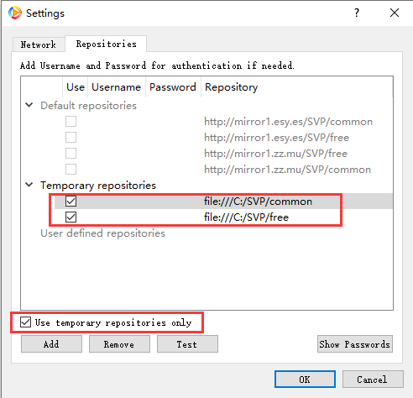Enable the mirror1.esy.es/SVP/common repository checkbox
The width and height of the screenshot is (413, 398).
[71, 122]
